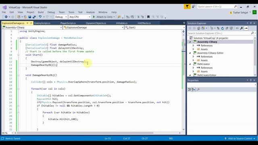This screenshot has height=145, width=258.
Task: Open the Analyze menu
Action: pyautogui.click(x=90, y=12)
